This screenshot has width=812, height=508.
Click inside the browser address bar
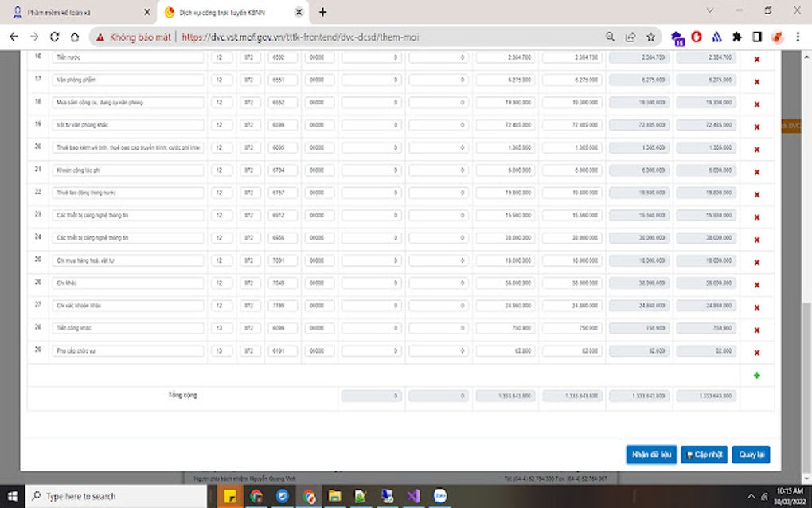pos(318,37)
